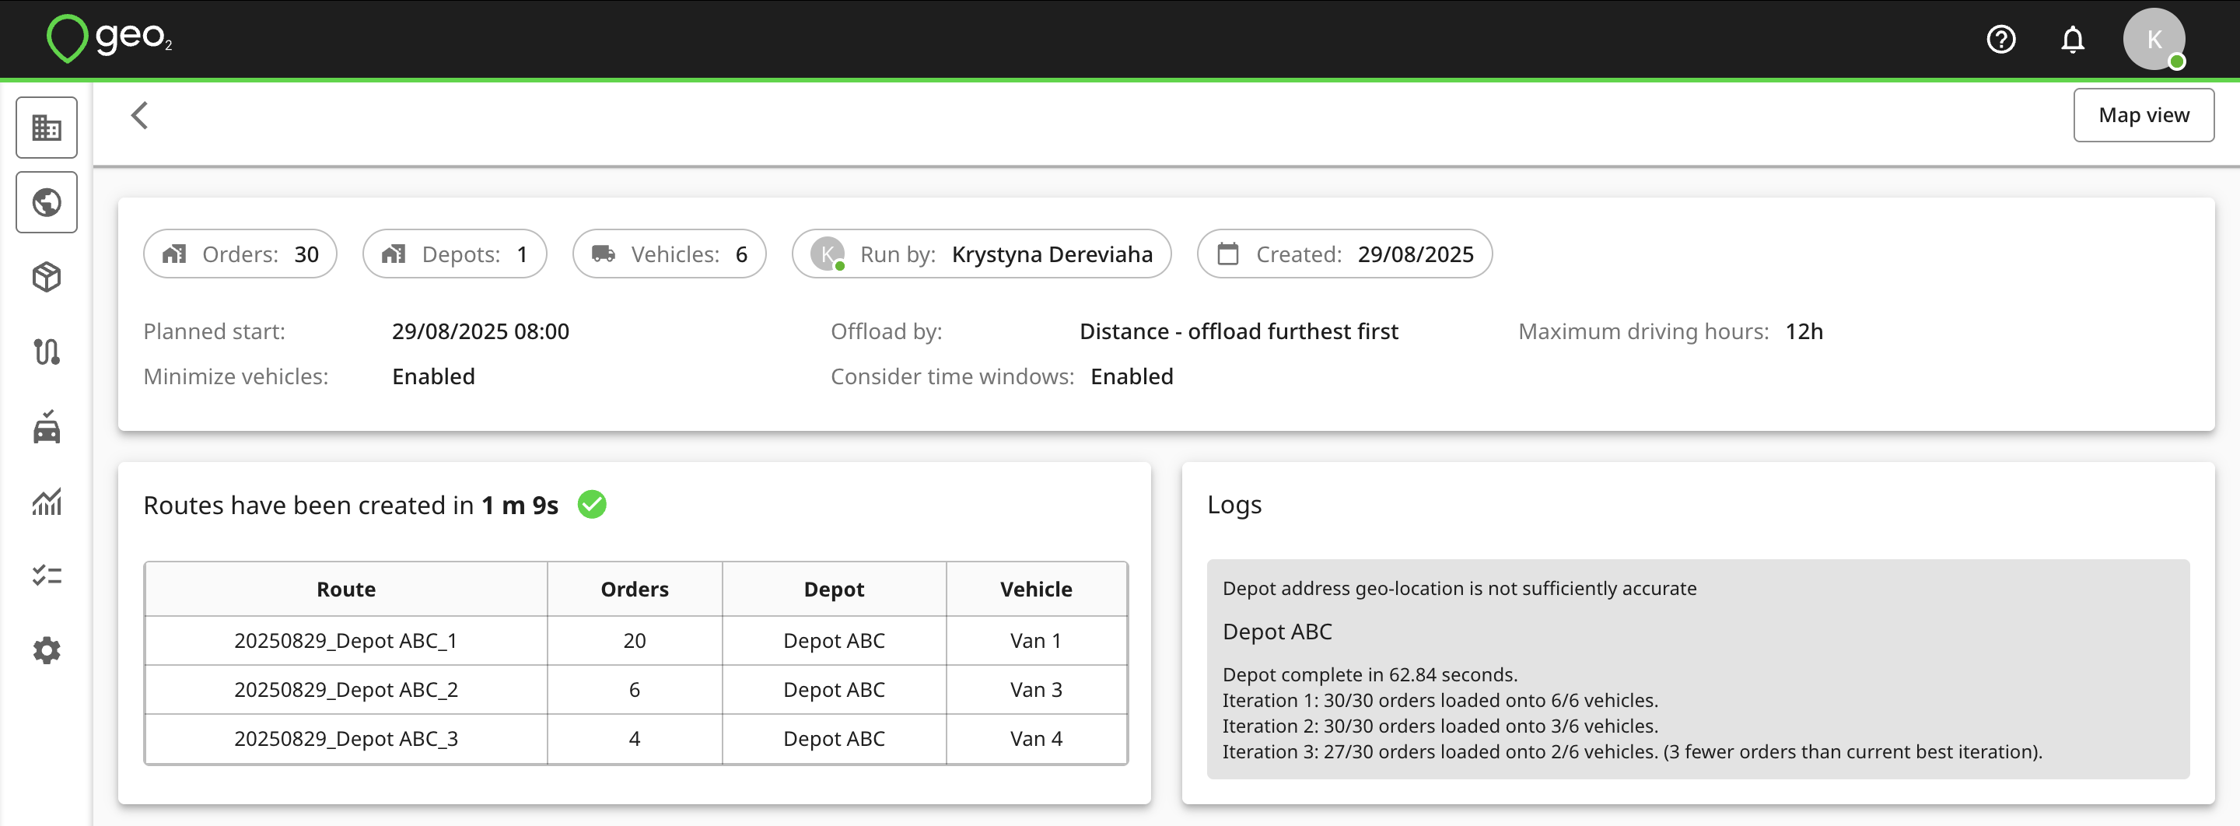This screenshot has width=2240, height=826.
Task: Click the Depot complete in 62.84 seconds line
Action: click(x=1370, y=674)
